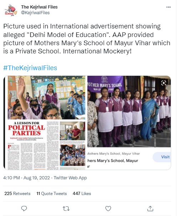Open the tweet timestamp 4:10 PM link
179x216 pixels.
[x=26, y=178]
